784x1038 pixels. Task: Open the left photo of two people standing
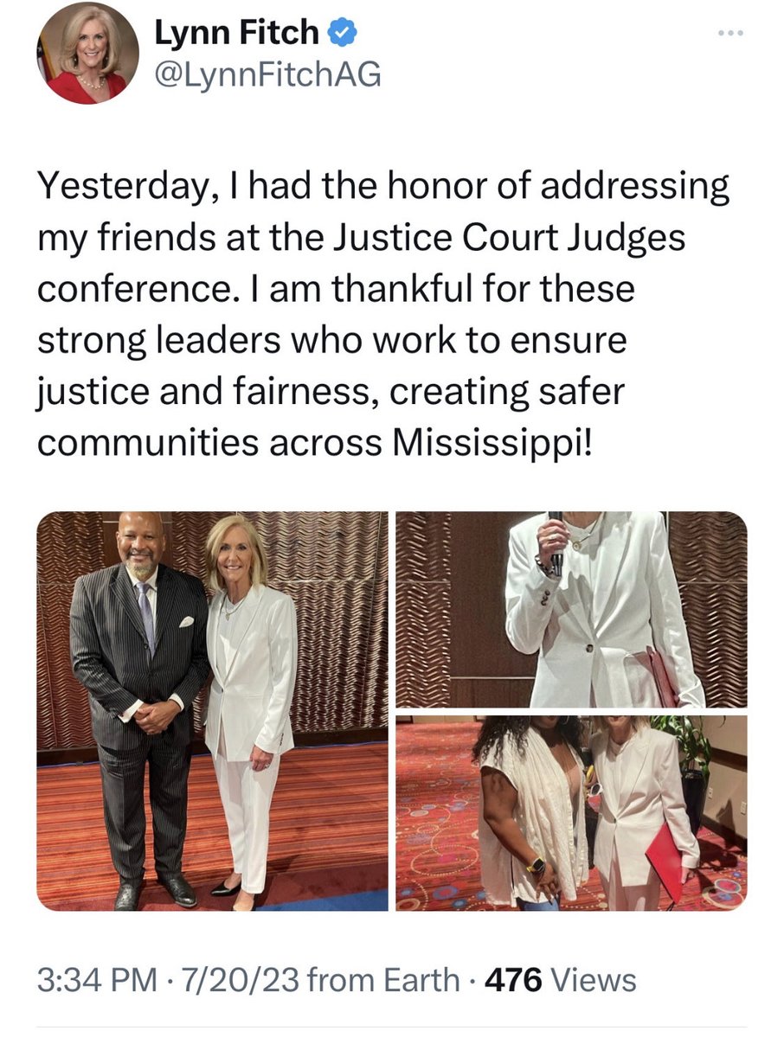(212, 710)
